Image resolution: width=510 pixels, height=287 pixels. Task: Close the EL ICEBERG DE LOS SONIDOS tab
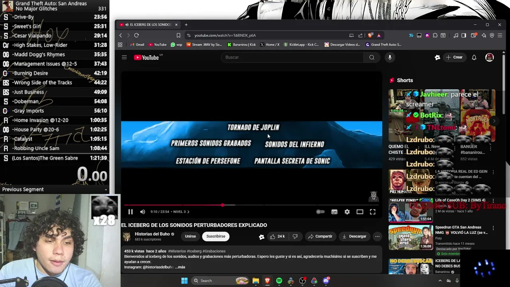pos(176,25)
